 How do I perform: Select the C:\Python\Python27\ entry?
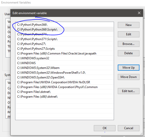click(65, 44)
